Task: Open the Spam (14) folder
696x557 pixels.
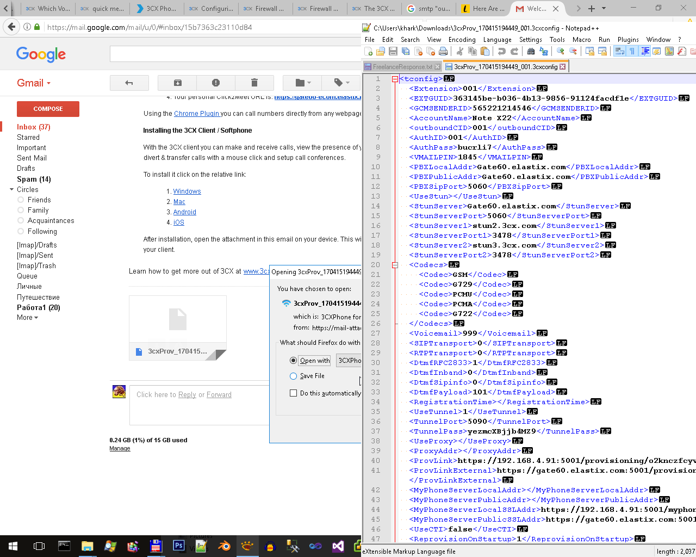Action: (34, 180)
